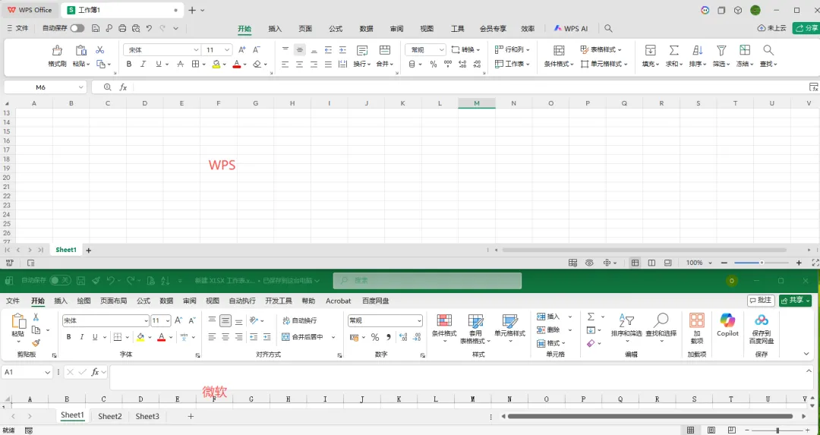Open the Insert (插入) tab in WPS

pos(275,29)
